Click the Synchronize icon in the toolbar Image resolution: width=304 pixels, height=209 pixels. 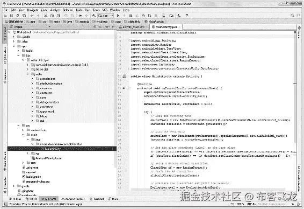tap(18, 16)
